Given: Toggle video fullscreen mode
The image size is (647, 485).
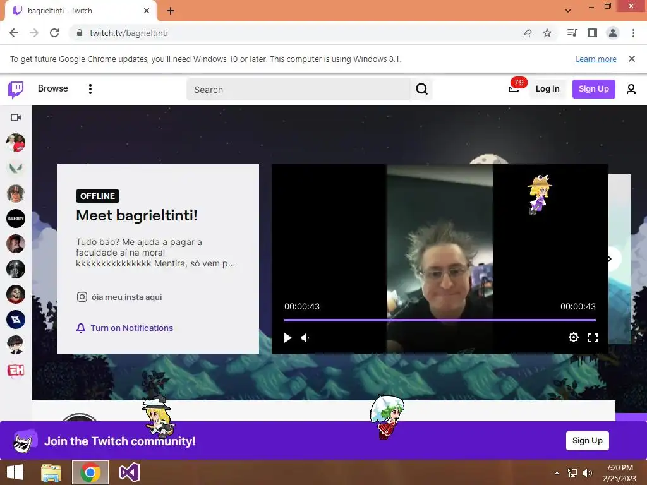Looking at the screenshot, I should [x=593, y=338].
